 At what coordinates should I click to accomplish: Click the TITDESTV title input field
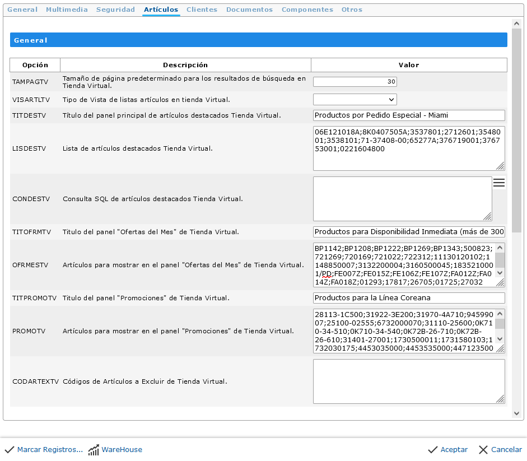(409, 115)
